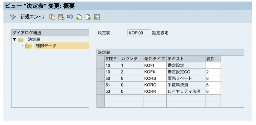The height and width of the screenshot is (125, 256).
Task: Click the 手数料決済 text cell
Action: click(x=186, y=85)
